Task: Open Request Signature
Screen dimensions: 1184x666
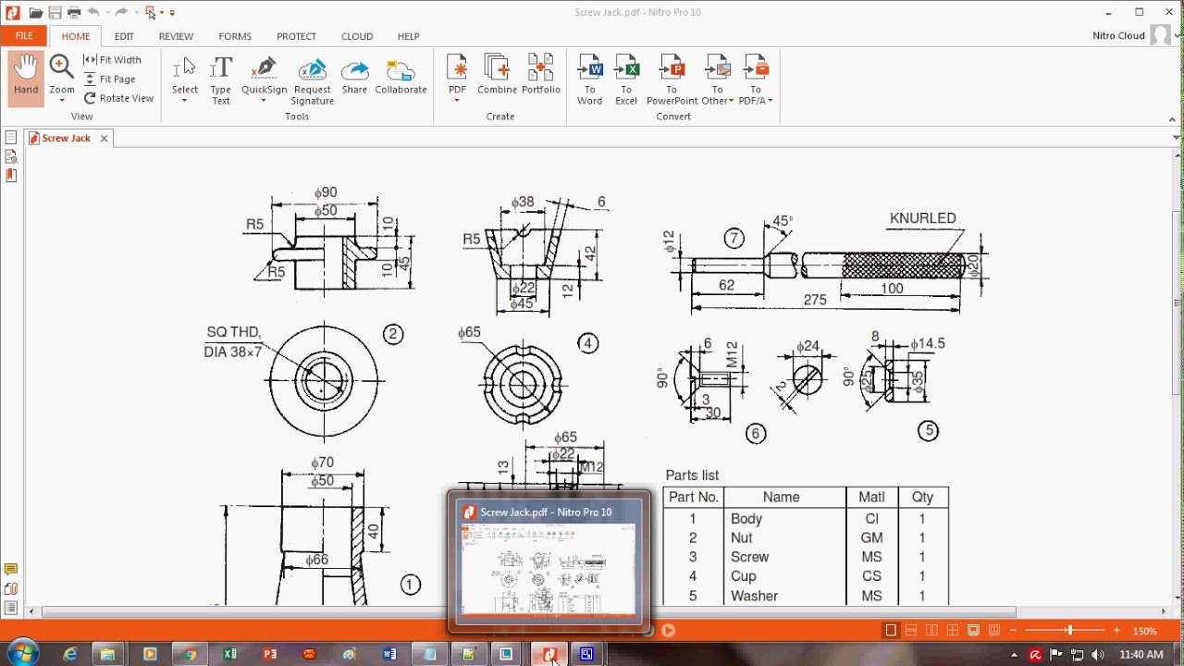Action: pyautogui.click(x=313, y=80)
